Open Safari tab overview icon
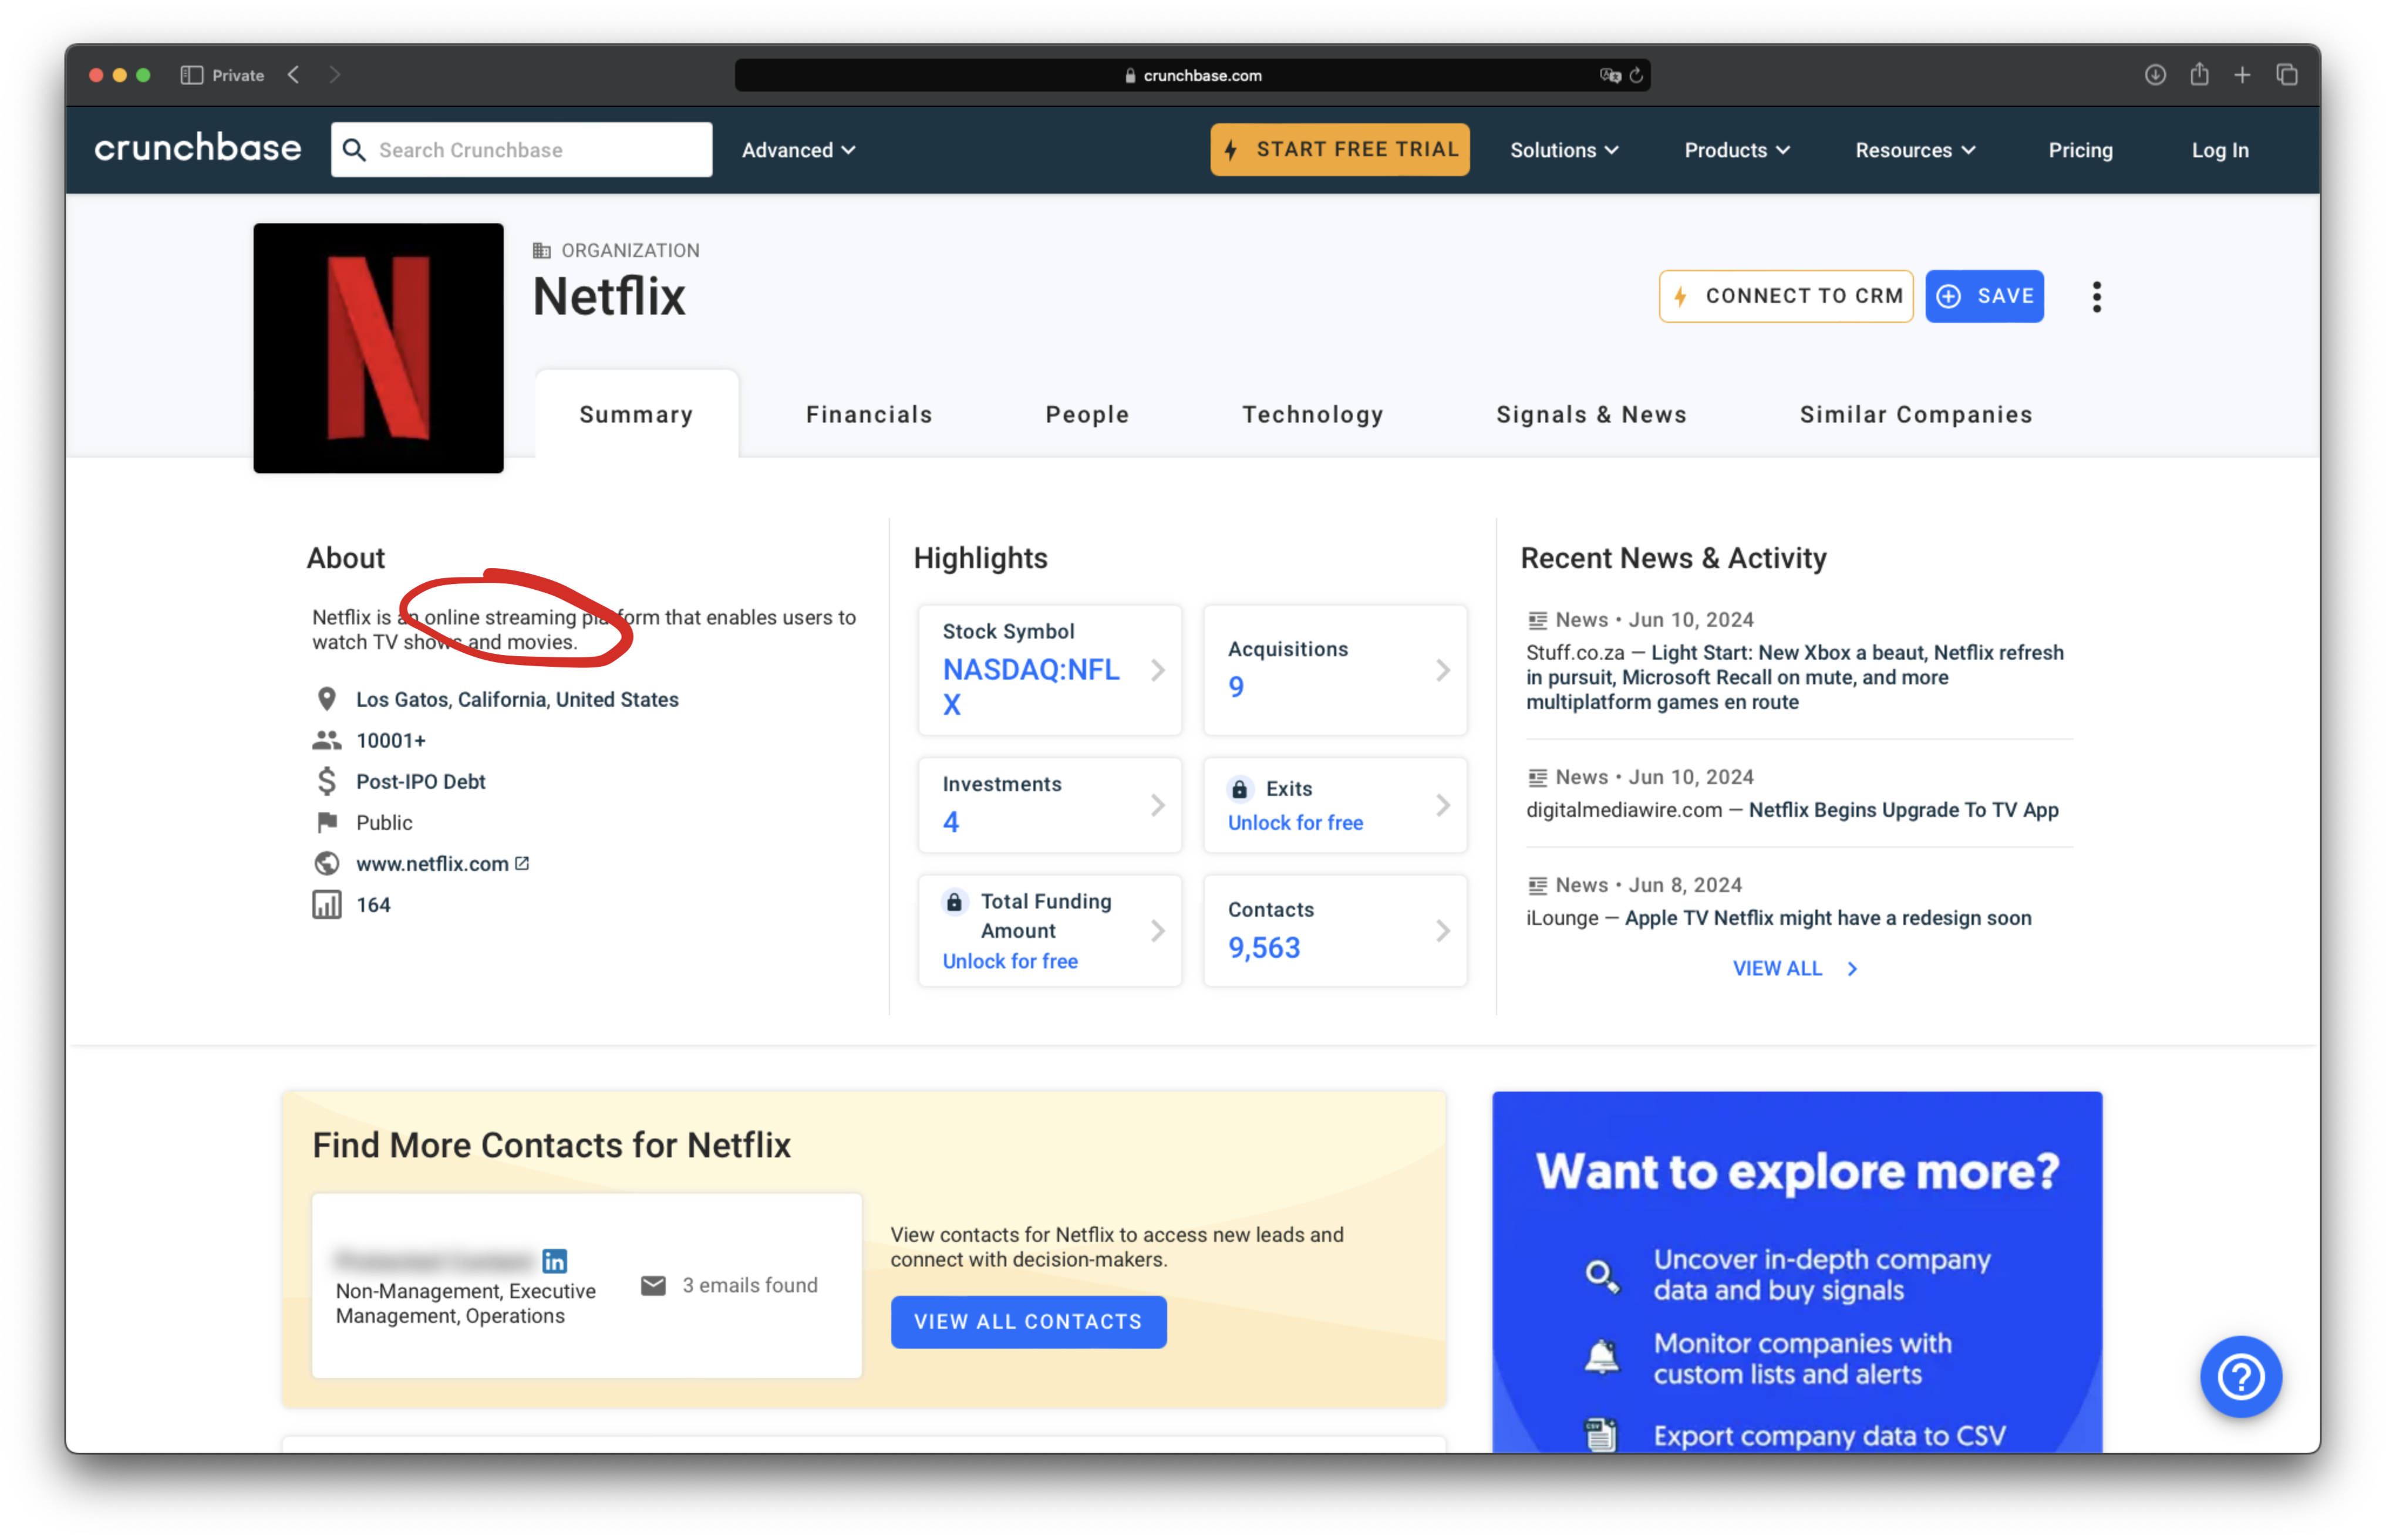The height and width of the screenshot is (1540, 2386). (x=2287, y=75)
